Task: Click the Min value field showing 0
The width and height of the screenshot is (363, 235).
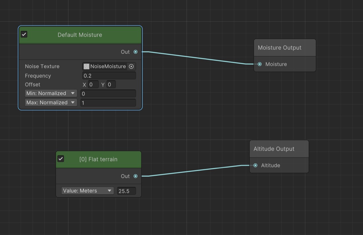Action: 108,94
